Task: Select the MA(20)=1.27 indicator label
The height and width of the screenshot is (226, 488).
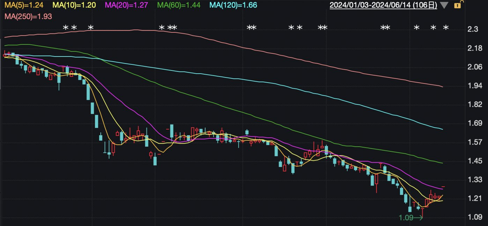Action: 126,5
